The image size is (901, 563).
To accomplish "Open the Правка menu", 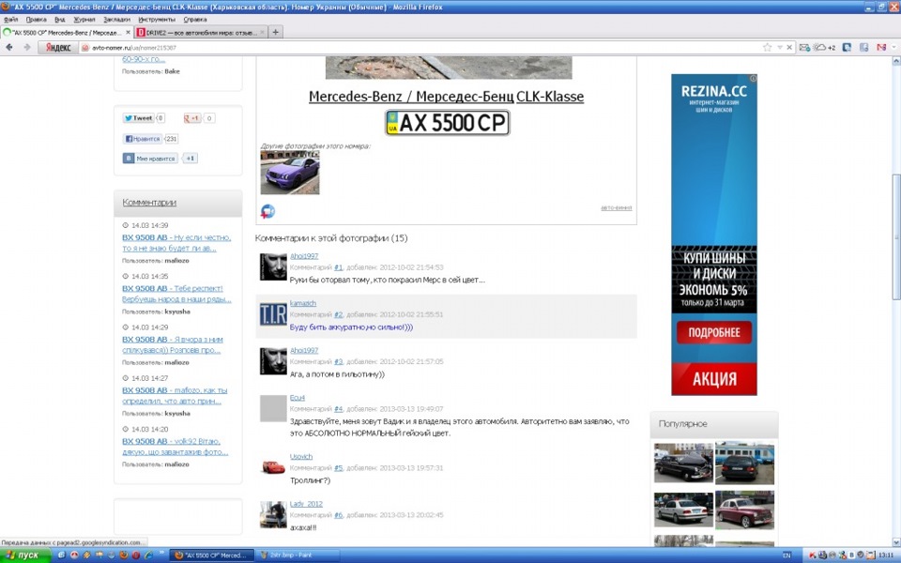I will [36, 20].
